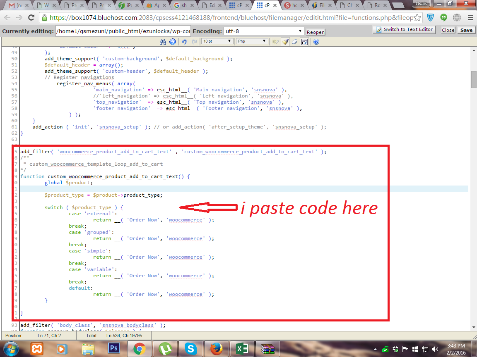Open the 10 pt font size dropdown
This screenshot has width=477, height=357.
point(217,41)
